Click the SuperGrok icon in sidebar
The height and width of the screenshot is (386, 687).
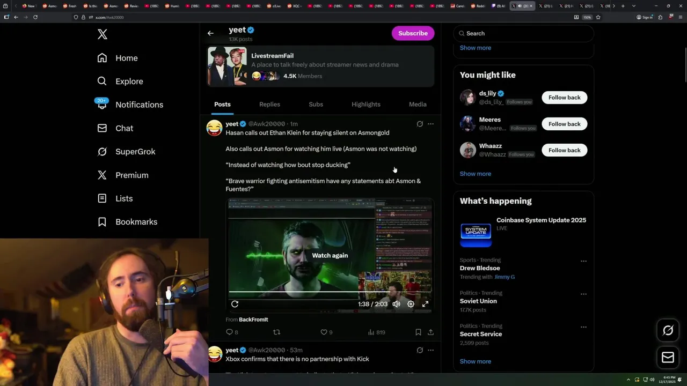coord(102,152)
